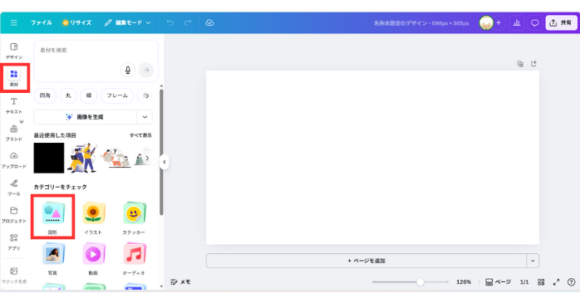This screenshot has height=303, width=580.
Task: Select the フレーム filter chip
Action: 117,95
